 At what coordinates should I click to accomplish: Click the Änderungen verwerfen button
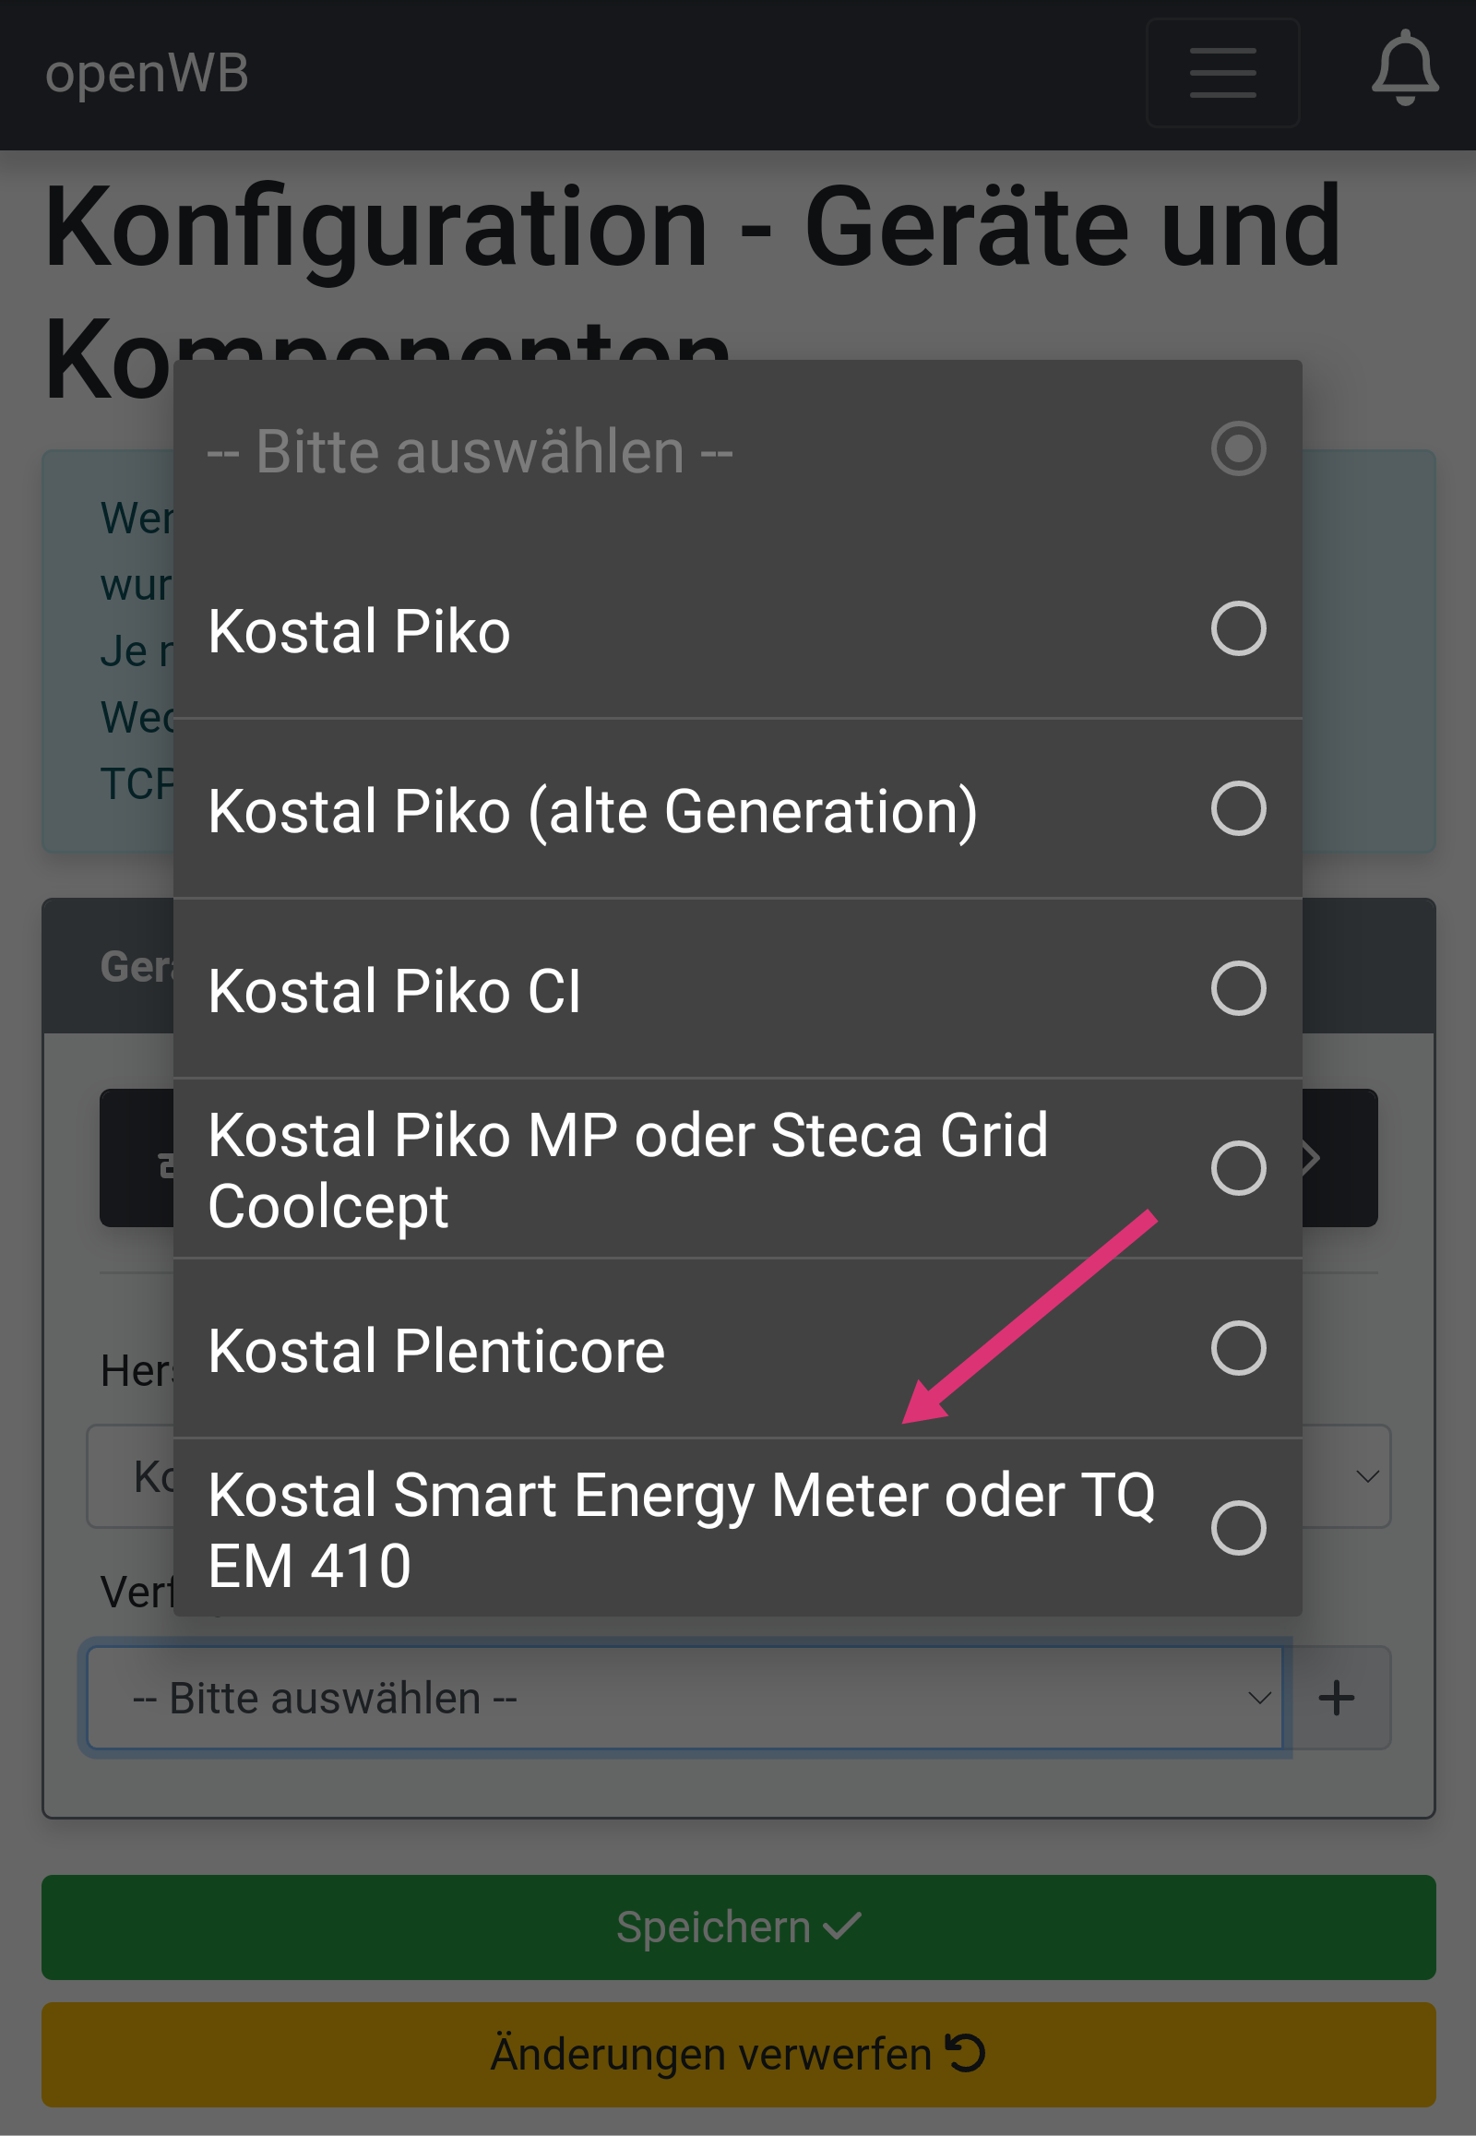738,2054
